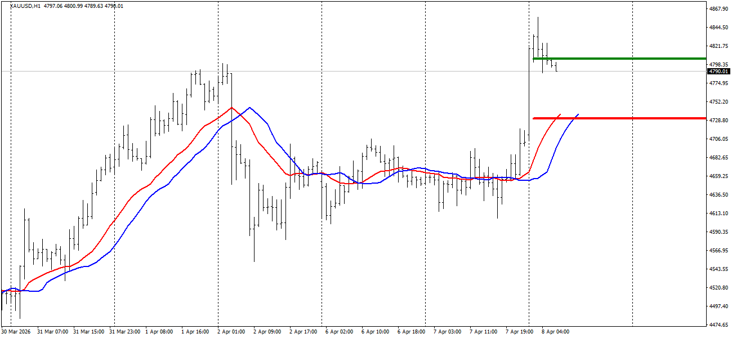Click the 30 Mar 2026 date label

[17, 332]
